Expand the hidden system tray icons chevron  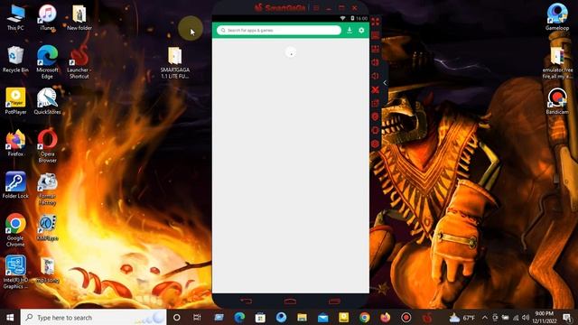coord(484,317)
